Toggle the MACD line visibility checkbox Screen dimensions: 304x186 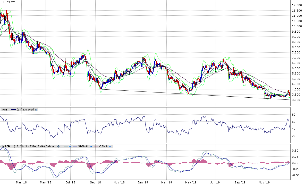[x=70, y=146]
